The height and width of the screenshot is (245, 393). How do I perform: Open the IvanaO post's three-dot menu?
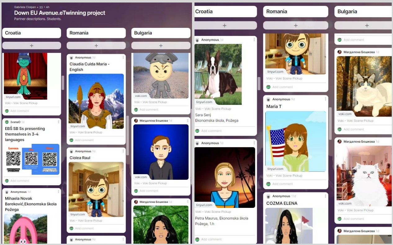58,122
